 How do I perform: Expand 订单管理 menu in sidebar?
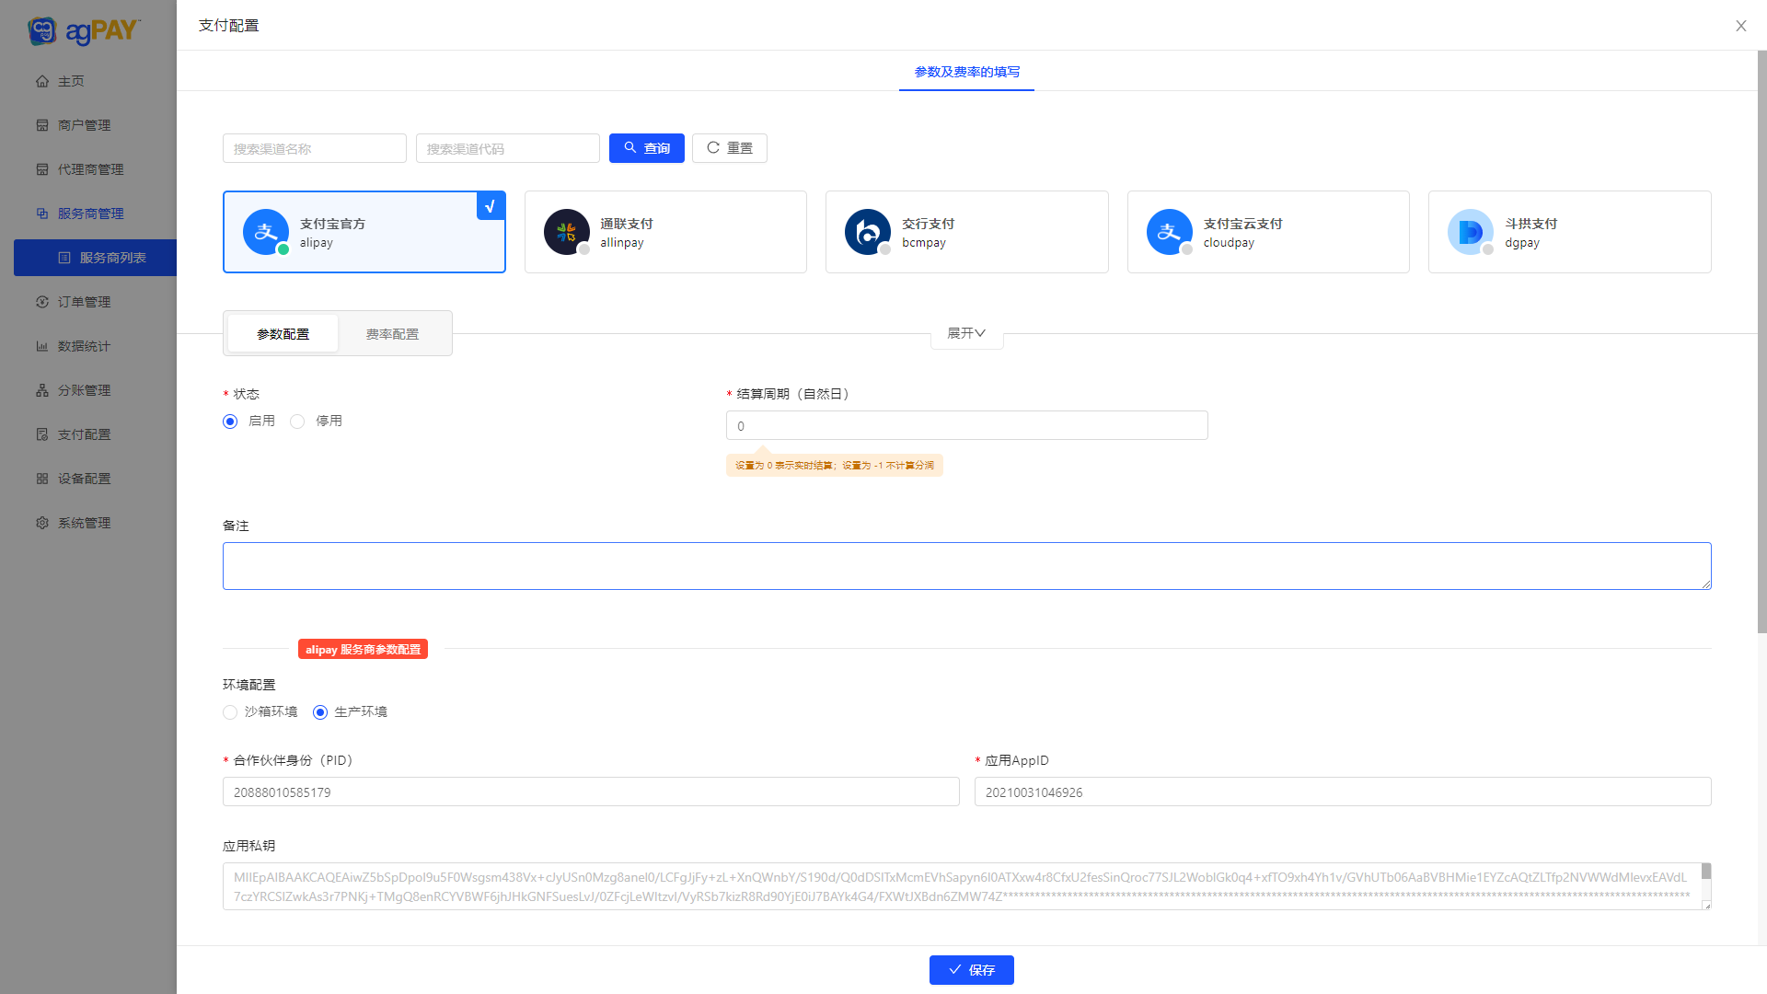84,302
